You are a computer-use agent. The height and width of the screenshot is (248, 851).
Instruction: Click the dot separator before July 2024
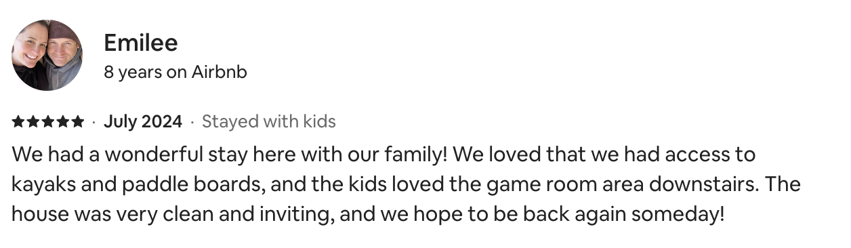(x=94, y=122)
